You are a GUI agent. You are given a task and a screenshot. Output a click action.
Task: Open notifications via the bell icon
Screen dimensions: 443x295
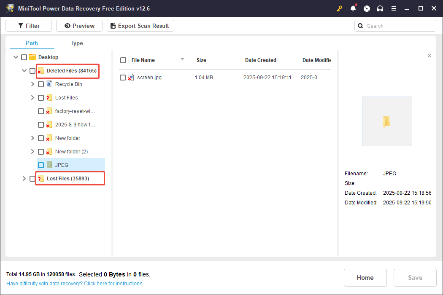tap(353, 8)
